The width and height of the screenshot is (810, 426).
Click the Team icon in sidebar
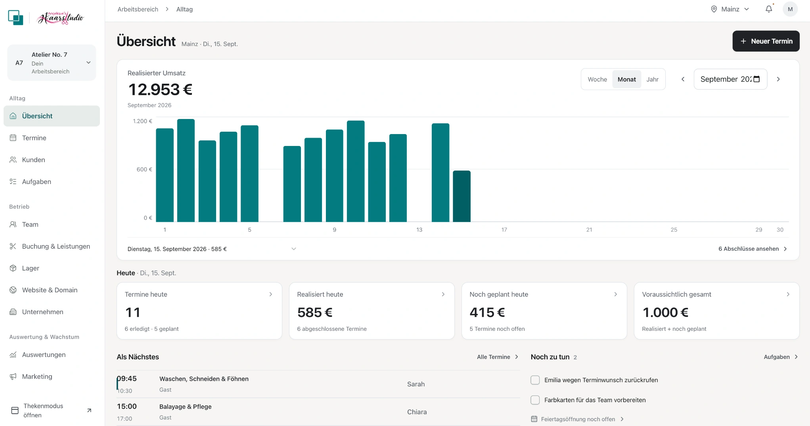(13, 224)
